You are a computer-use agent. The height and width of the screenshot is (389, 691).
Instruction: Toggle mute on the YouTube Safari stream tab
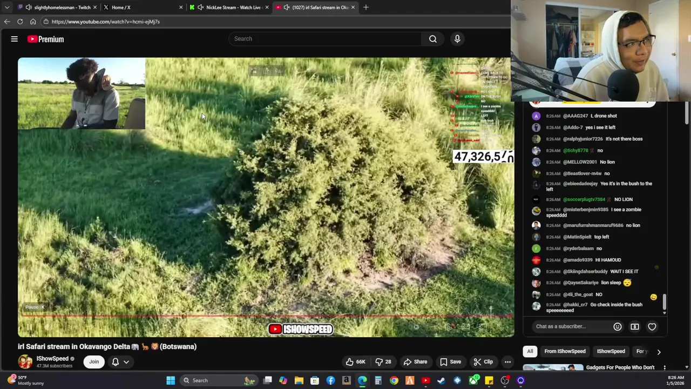click(287, 8)
